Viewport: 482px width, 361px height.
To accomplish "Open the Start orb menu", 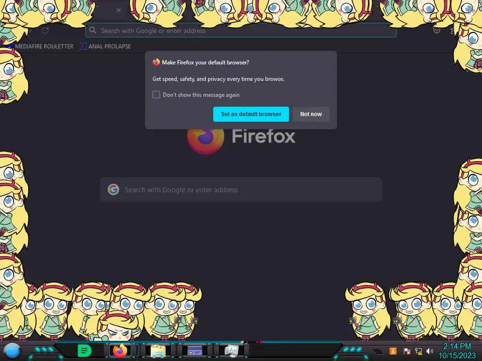I will click(x=12, y=351).
